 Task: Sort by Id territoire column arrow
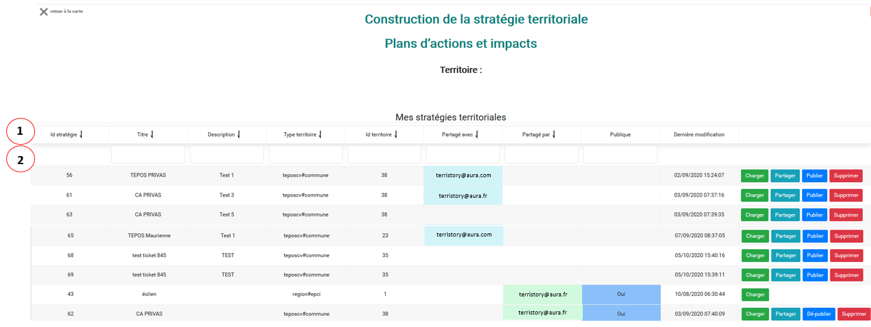396,135
